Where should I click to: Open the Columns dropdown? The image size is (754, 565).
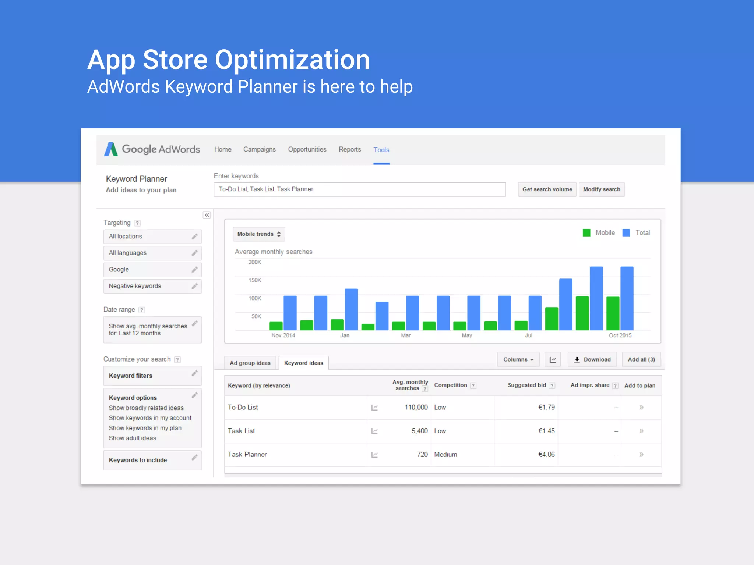(x=518, y=359)
